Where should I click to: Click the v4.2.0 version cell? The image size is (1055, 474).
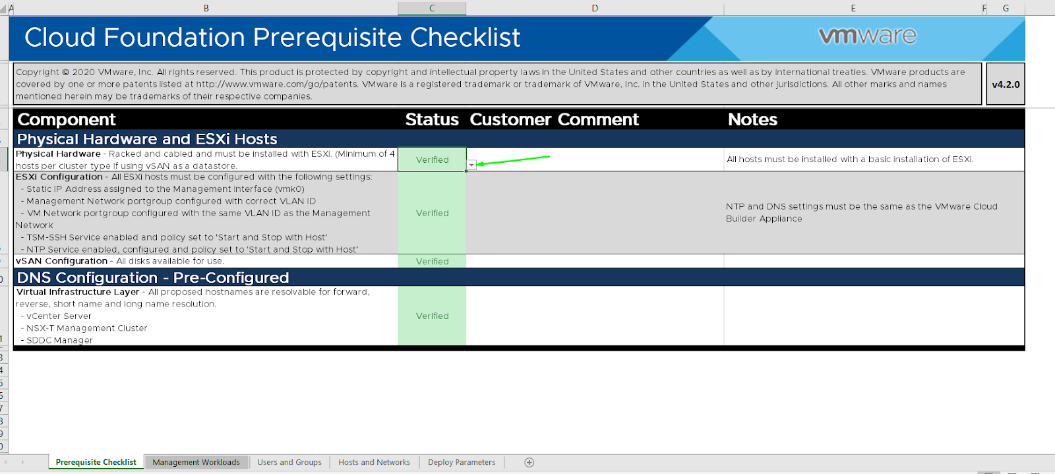[1006, 84]
